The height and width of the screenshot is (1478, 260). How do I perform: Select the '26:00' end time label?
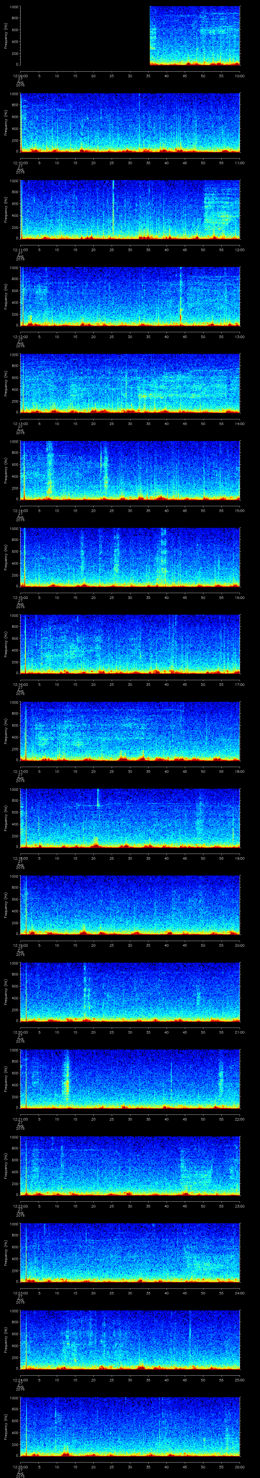(240, 1467)
